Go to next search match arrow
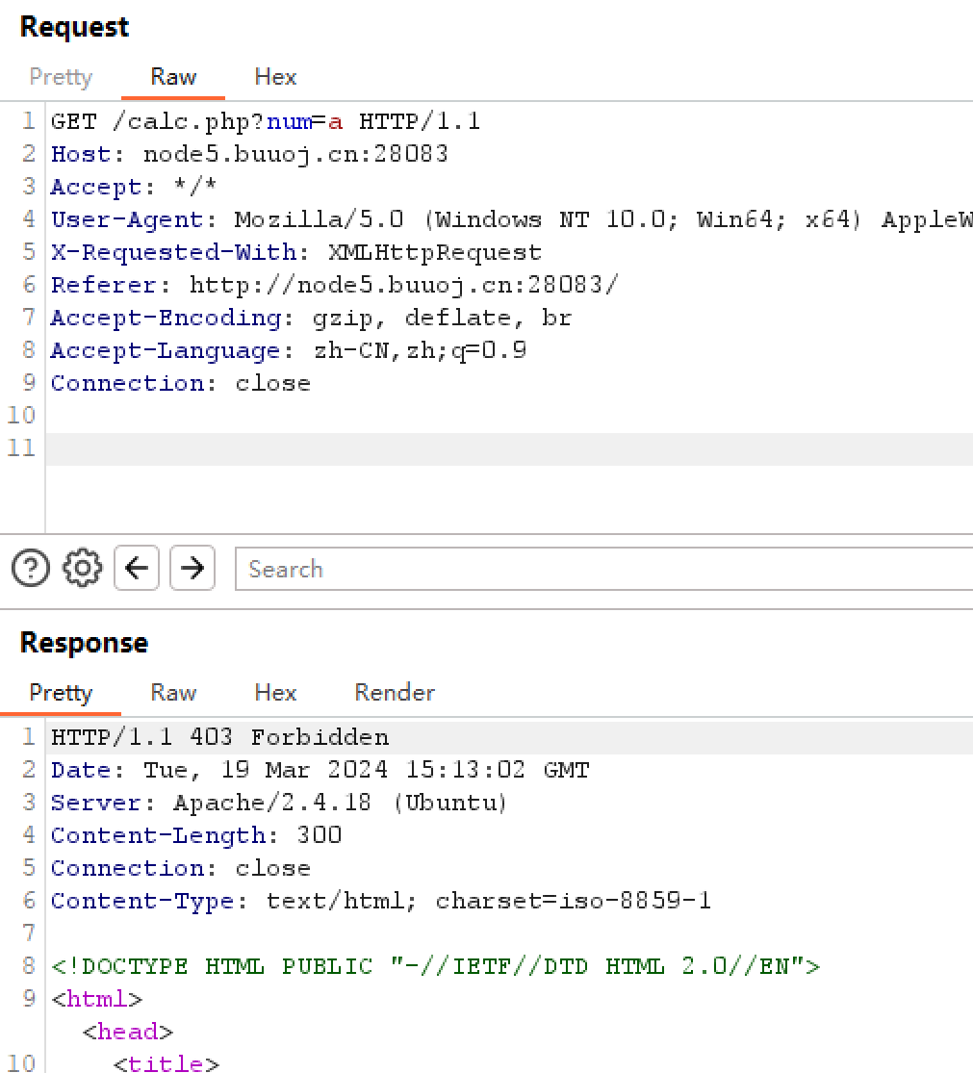Screen dimensions: 973x1073 tap(192, 568)
